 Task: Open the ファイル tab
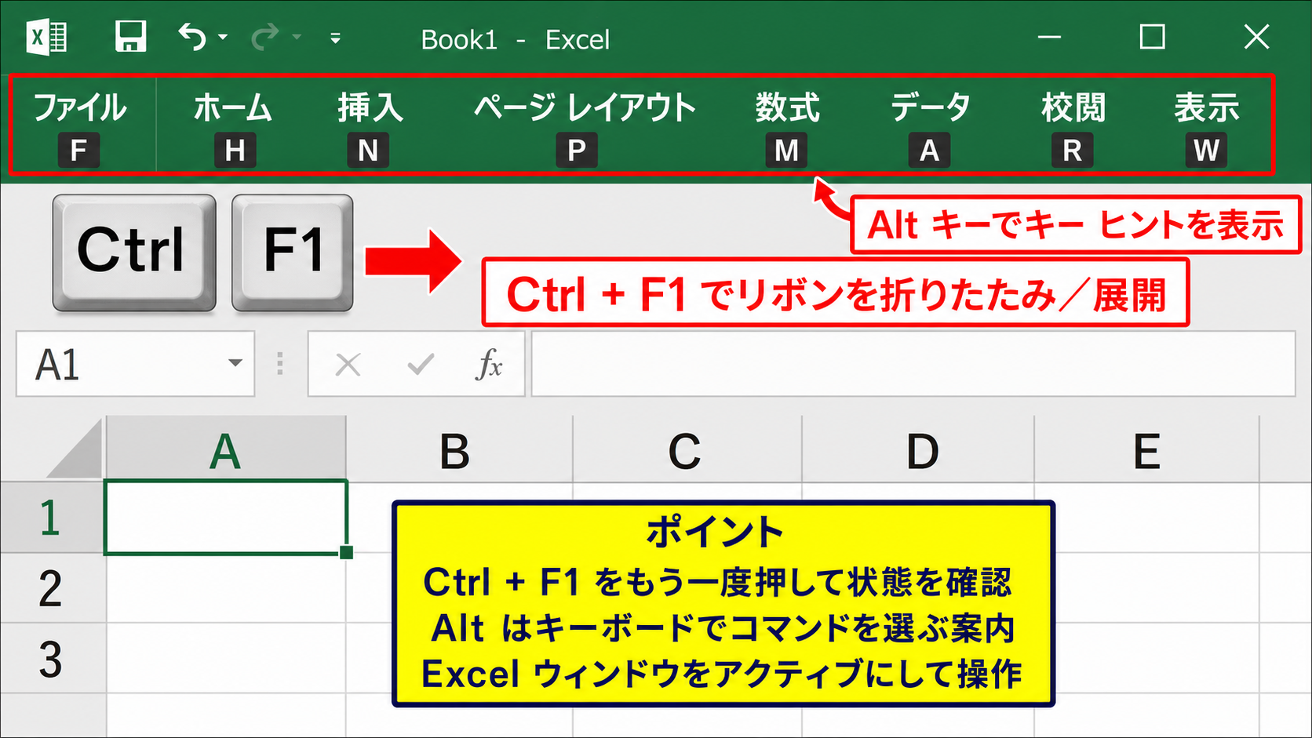(x=79, y=108)
